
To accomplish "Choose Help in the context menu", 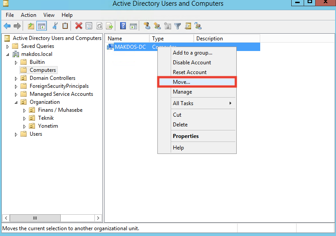I will (x=197, y=148).
